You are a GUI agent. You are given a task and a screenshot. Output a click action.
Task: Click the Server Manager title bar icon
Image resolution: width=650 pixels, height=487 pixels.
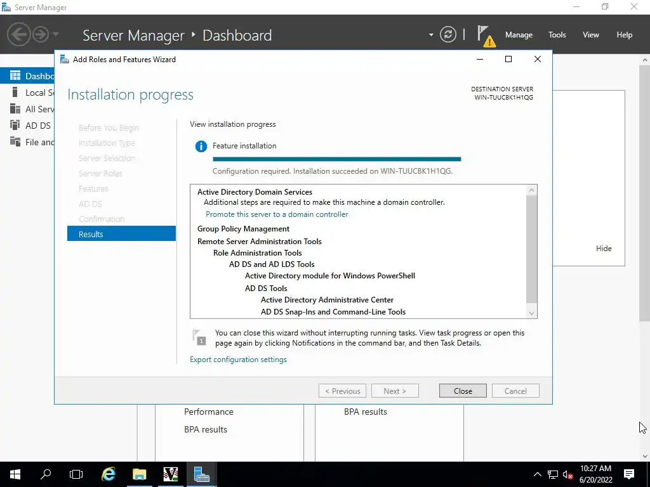point(6,7)
